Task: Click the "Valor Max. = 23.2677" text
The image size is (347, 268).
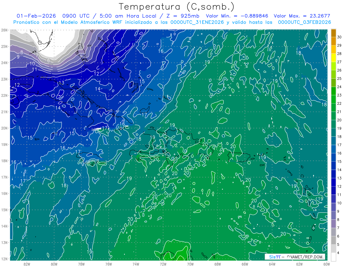Action: tap(302, 16)
